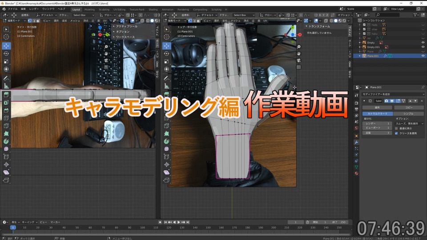This screenshot has width=427, height=240.
Task: Select the Rip Region tool in left viewport
Action: [x=6, y=180]
